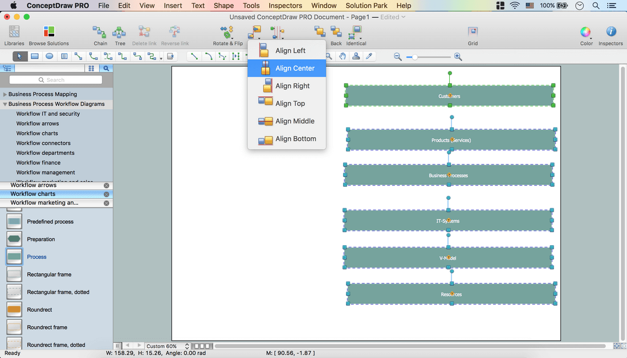Expand the Business Process Mapping category
Image resolution: width=627 pixels, height=358 pixels.
click(5, 94)
